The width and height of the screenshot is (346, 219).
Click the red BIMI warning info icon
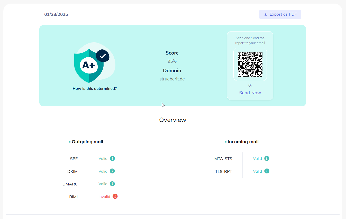click(x=115, y=196)
